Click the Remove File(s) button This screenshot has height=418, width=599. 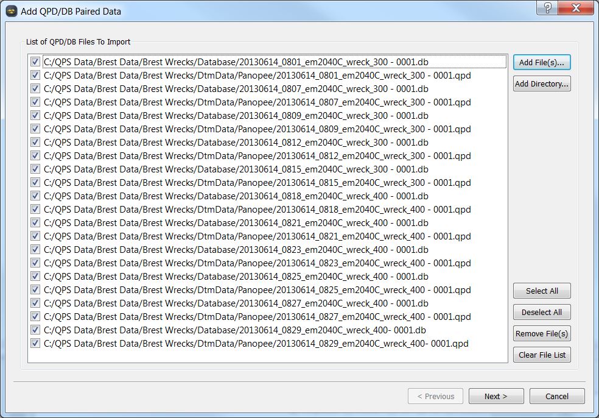[542, 334]
